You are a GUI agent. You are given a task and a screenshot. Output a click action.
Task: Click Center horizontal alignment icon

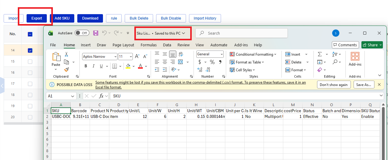coord(165,62)
